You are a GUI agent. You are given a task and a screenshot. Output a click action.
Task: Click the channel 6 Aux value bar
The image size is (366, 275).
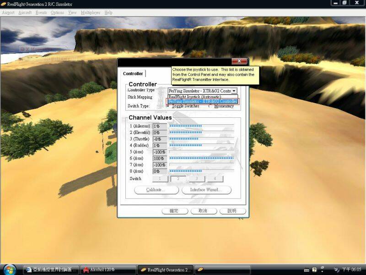201,158
